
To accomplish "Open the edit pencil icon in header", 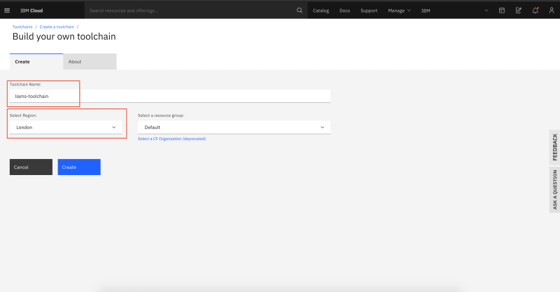I will pyautogui.click(x=519, y=11).
